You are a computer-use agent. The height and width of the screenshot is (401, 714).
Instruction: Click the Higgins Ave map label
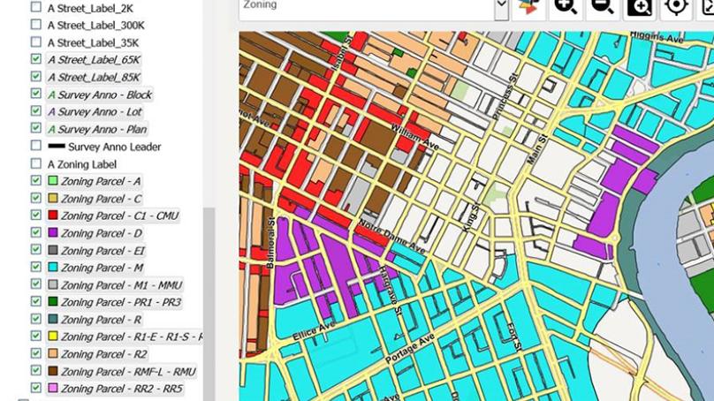tap(657, 37)
